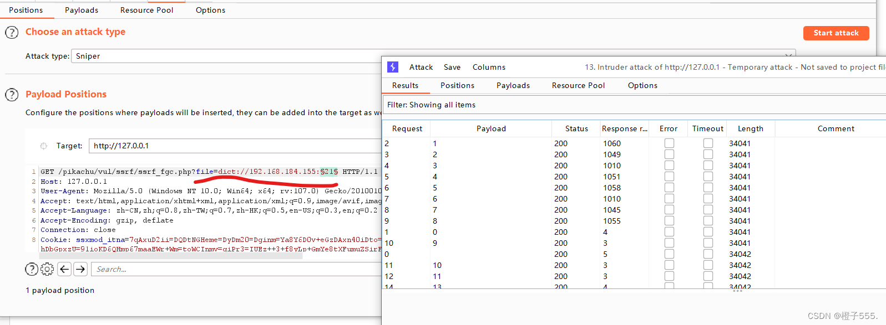The height and width of the screenshot is (325, 886).
Task: Select result row with payload 7
Action: pos(634,210)
